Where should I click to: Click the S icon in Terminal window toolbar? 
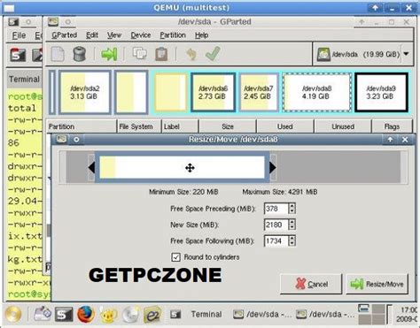point(18,55)
